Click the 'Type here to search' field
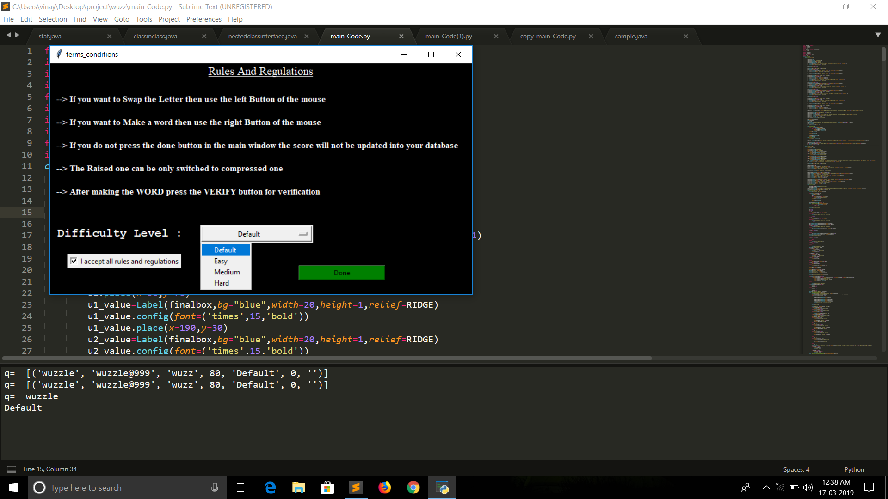 tap(116, 487)
